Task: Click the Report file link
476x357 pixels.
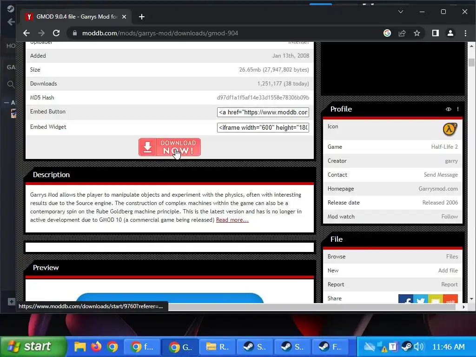Action: 450,284
